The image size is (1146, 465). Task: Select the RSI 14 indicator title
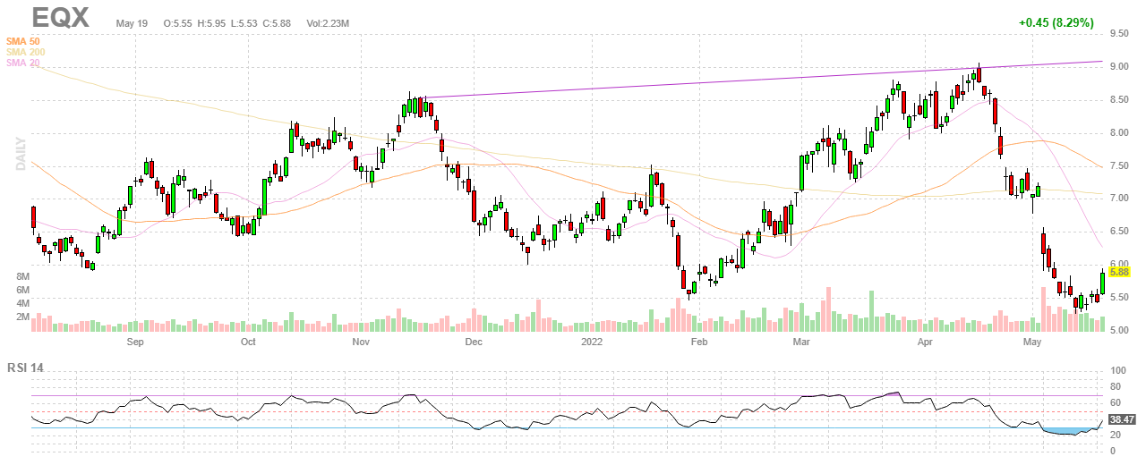[x=29, y=368]
